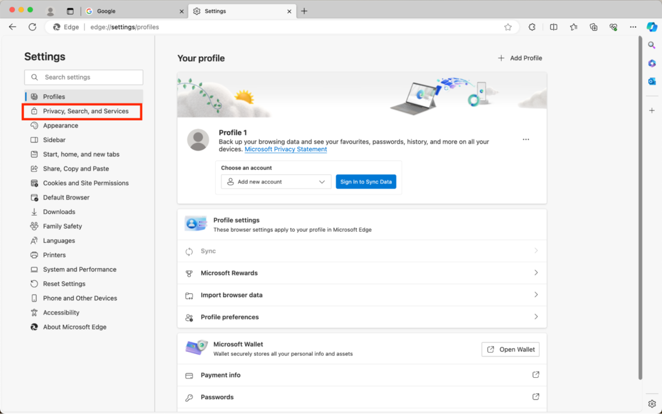Click the Open Wallet button

point(510,349)
